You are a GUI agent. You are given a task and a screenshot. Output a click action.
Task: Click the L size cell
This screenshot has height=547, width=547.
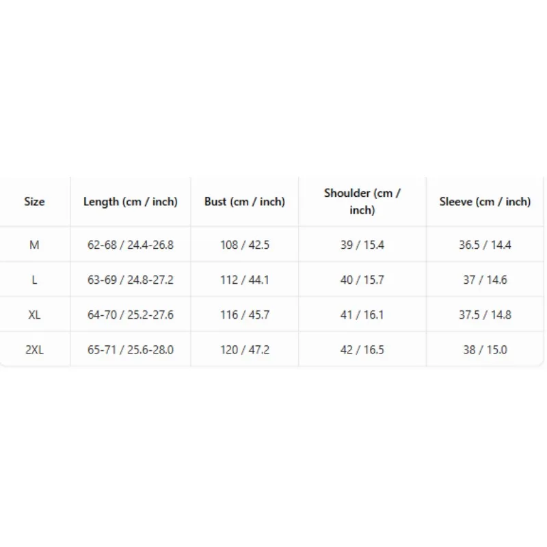pos(34,280)
